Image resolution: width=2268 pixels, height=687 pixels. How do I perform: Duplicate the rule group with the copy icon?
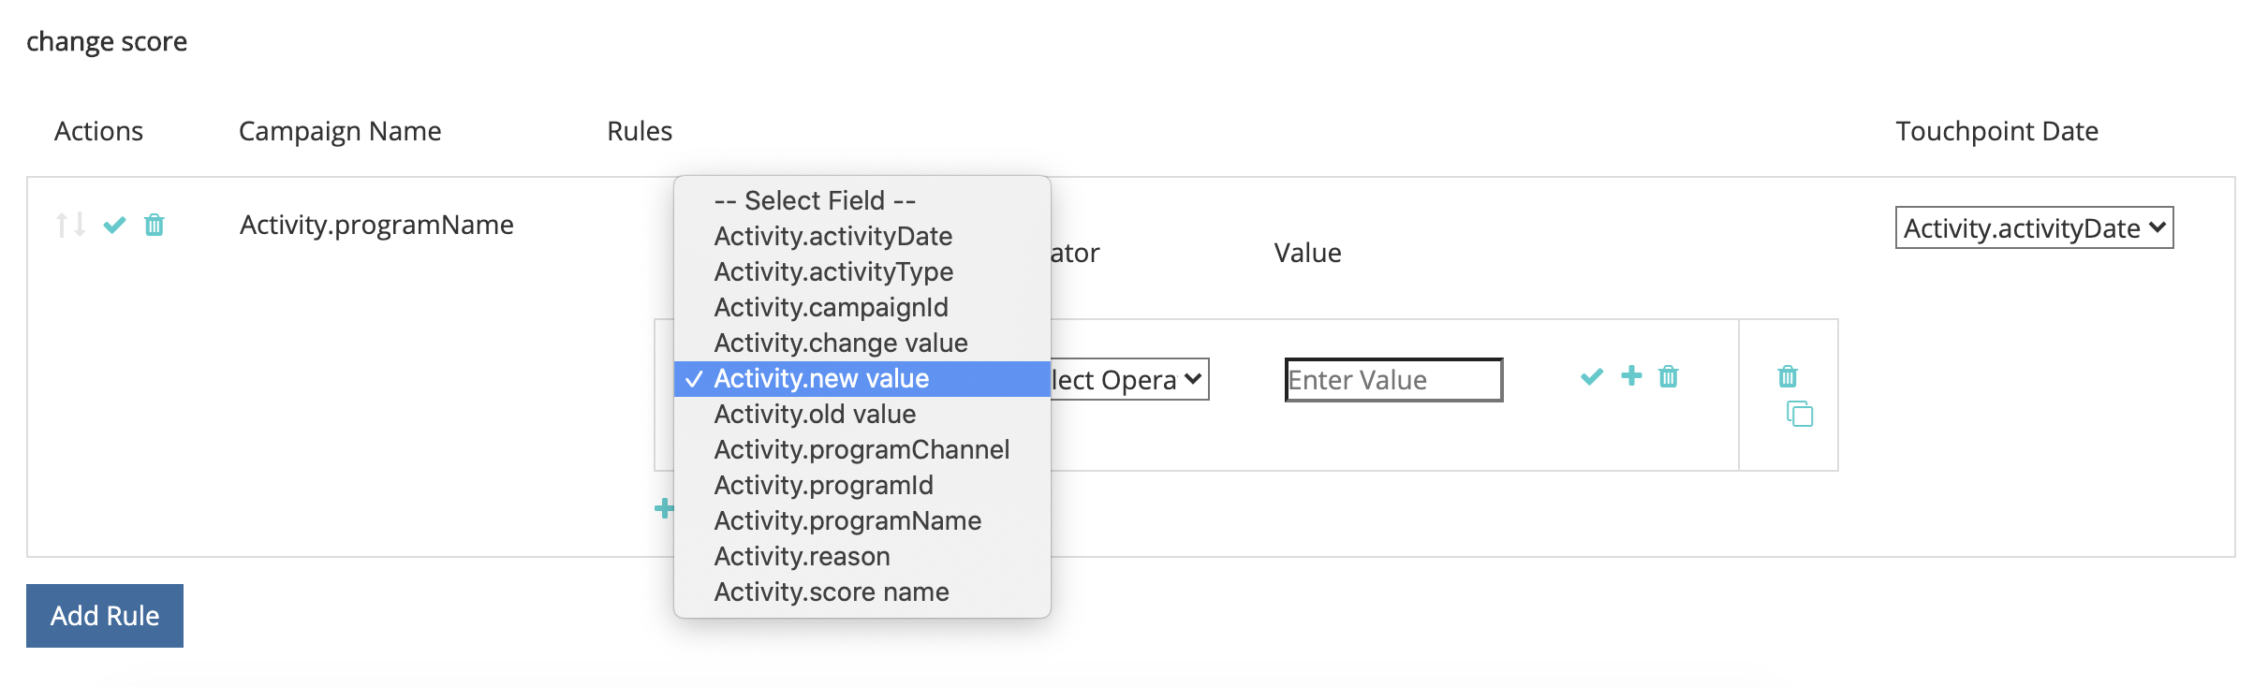pos(1800,414)
